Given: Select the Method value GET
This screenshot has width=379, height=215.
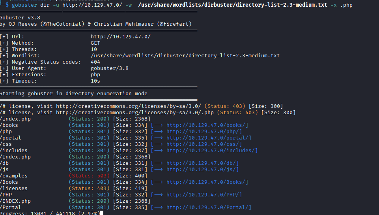Looking at the screenshot, I should [95, 43].
